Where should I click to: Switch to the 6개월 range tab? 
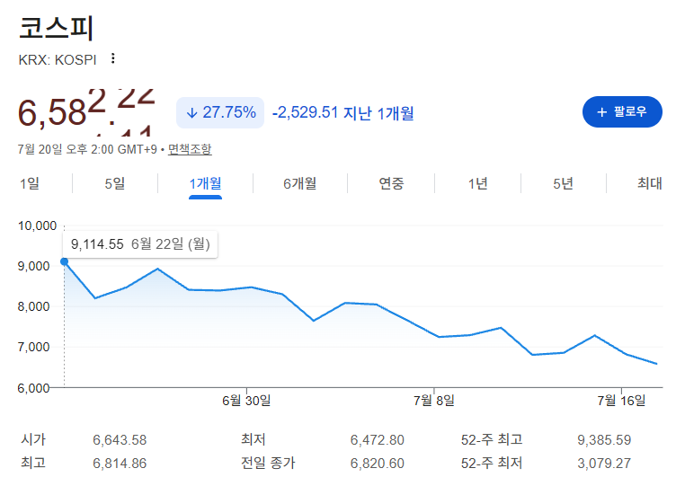(x=300, y=183)
